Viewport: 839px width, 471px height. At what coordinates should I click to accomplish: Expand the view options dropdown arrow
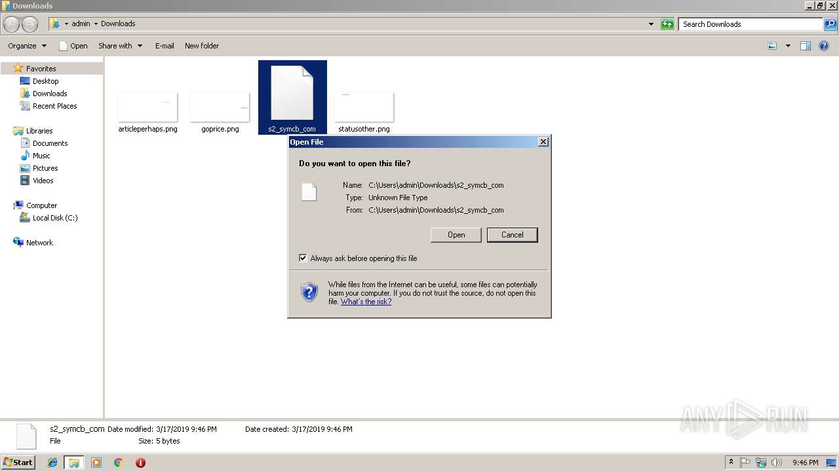pos(788,46)
